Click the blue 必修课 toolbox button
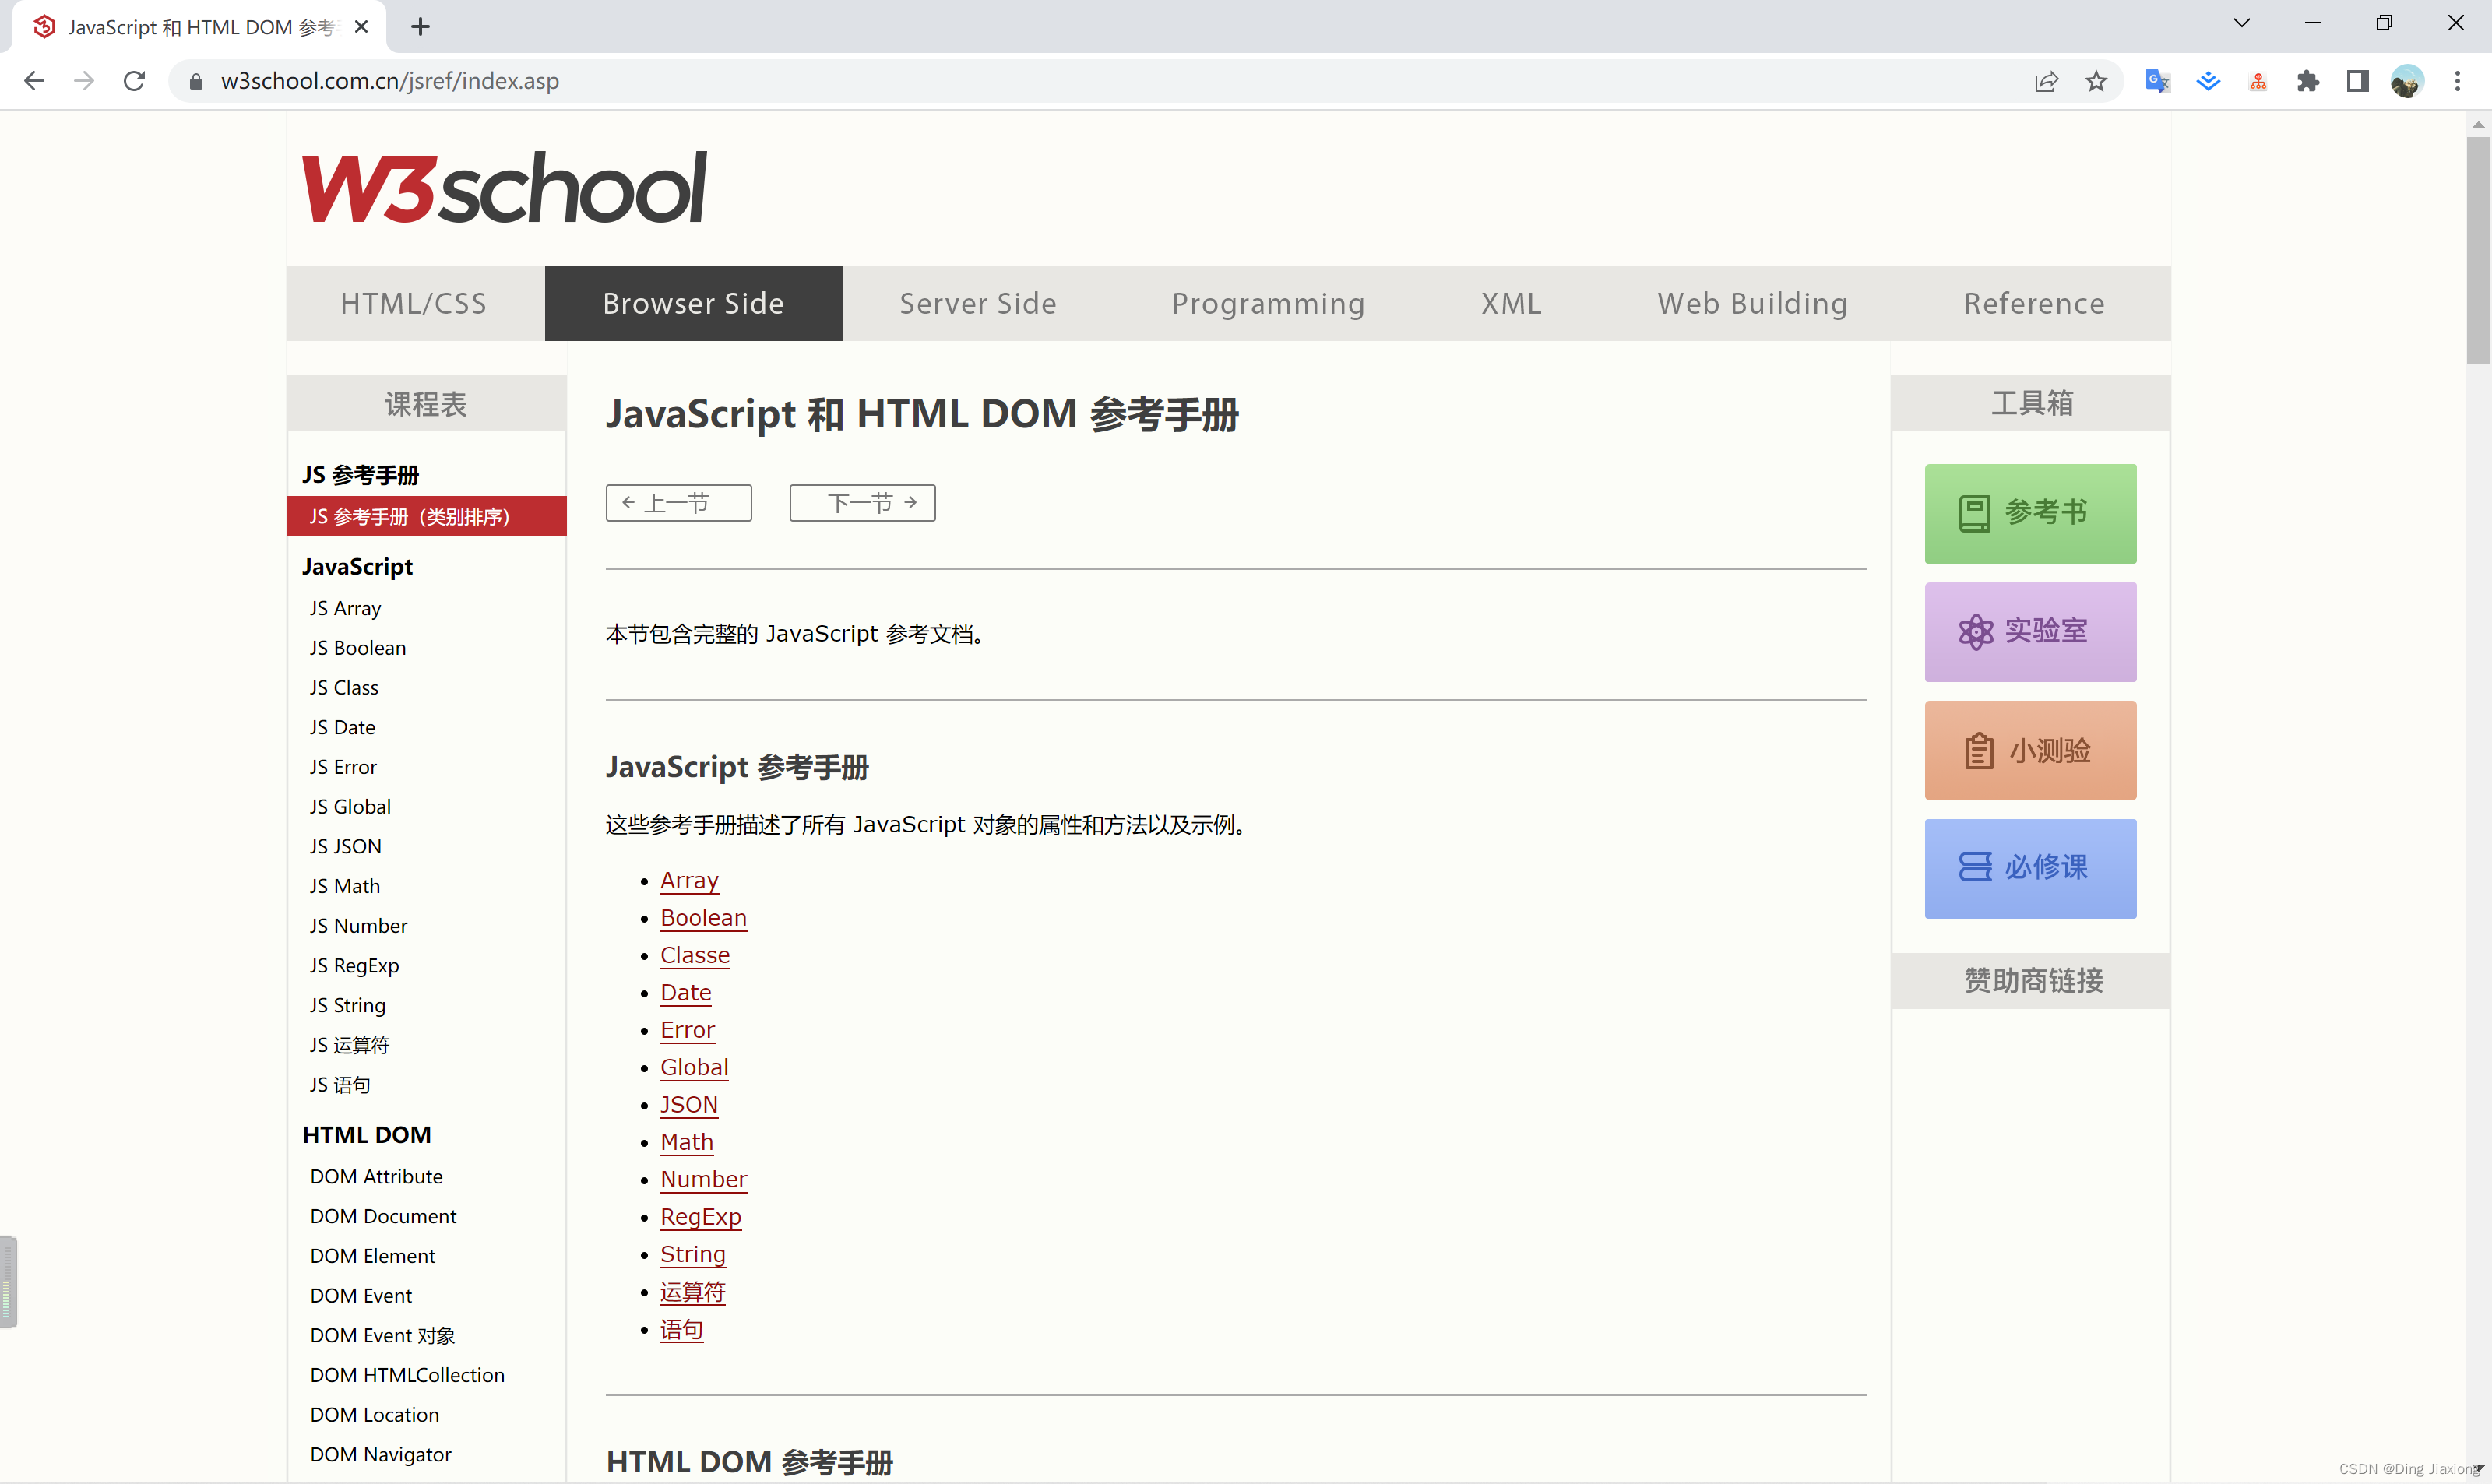The height and width of the screenshot is (1484, 2492). point(2029,868)
